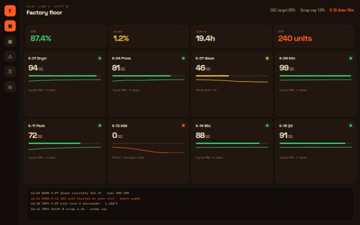
Task: Select the 'K-16 QC' card title
Action: click(286, 126)
